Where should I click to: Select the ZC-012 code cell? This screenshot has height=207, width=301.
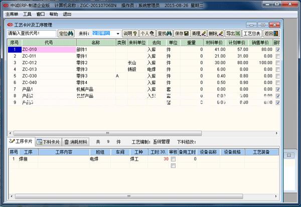49,63
